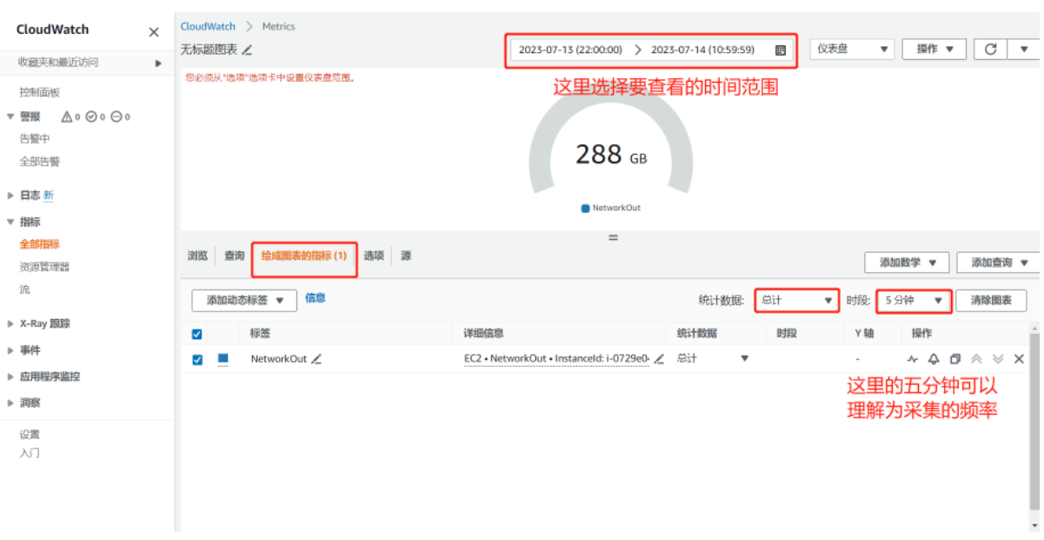Open 入门 in the sidebar

coord(30,453)
